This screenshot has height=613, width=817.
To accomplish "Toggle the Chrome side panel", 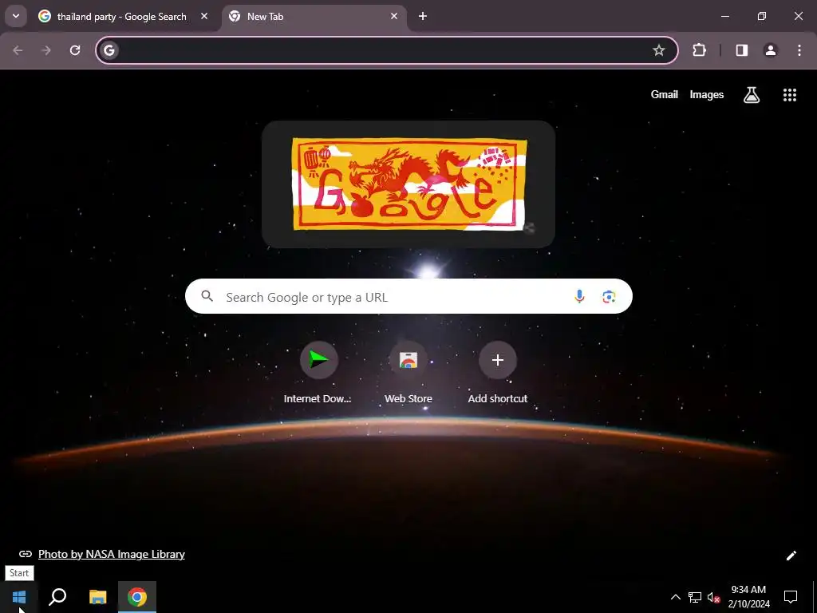I will click(x=742, y=50).
